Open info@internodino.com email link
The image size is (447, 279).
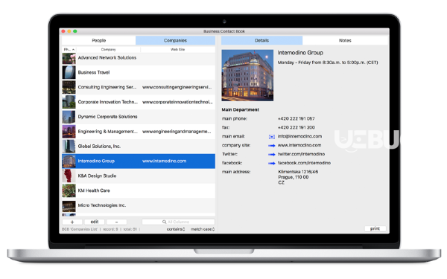300,136
